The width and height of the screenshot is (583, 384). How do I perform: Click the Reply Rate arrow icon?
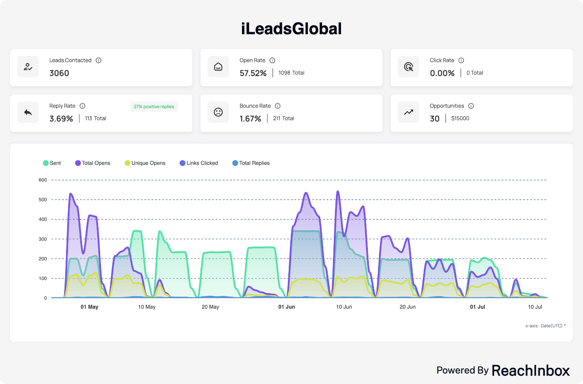[28, 112]
